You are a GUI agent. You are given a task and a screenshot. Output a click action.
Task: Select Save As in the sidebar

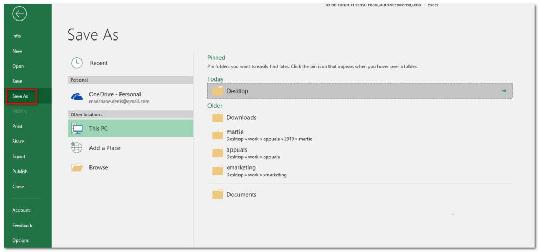point(21,96)
